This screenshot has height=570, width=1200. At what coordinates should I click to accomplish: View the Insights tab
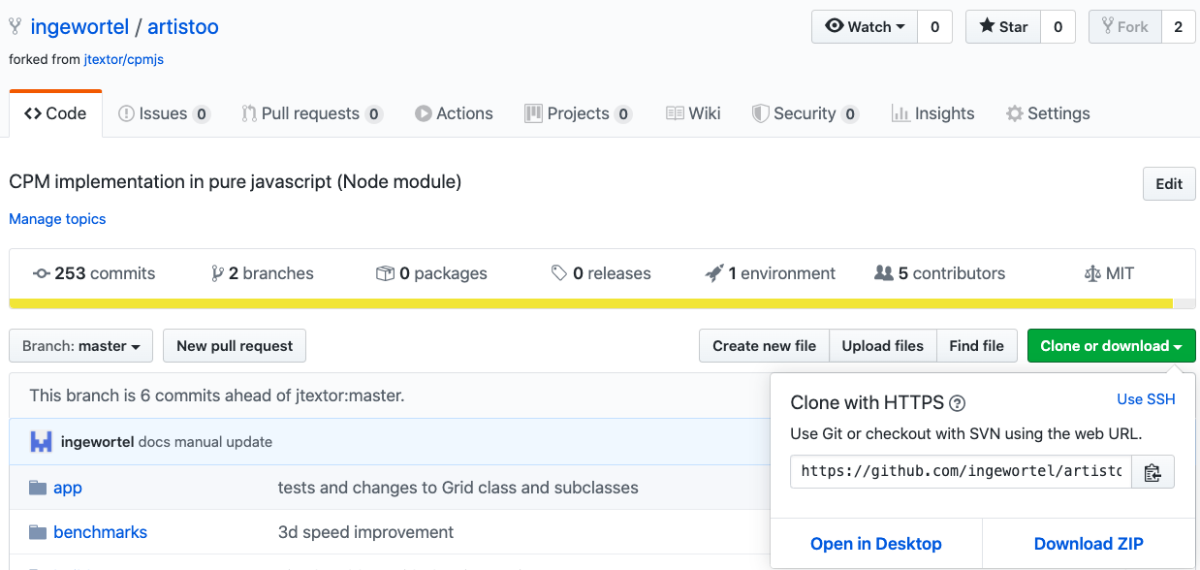tap(932, 113)
